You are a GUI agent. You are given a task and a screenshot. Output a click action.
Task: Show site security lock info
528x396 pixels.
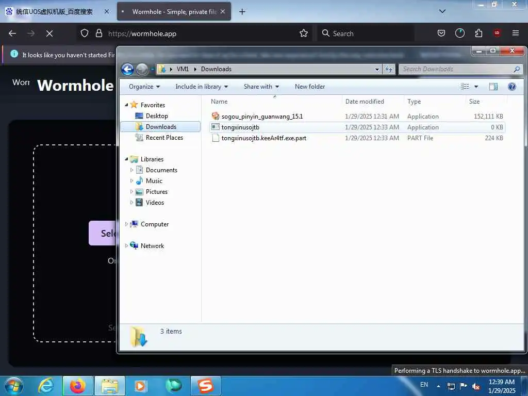point(98,34)
